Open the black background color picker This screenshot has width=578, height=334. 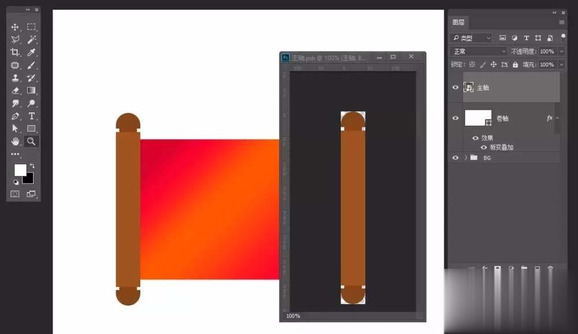[29, 180]
